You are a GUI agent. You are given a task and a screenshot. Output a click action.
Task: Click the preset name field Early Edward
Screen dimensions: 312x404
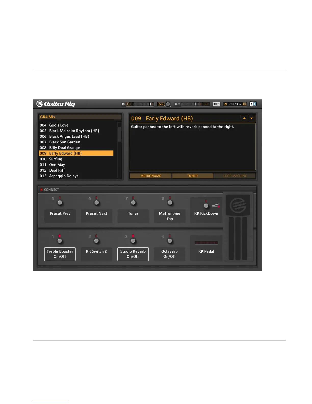pyautogui.click(x=185, y=118)
